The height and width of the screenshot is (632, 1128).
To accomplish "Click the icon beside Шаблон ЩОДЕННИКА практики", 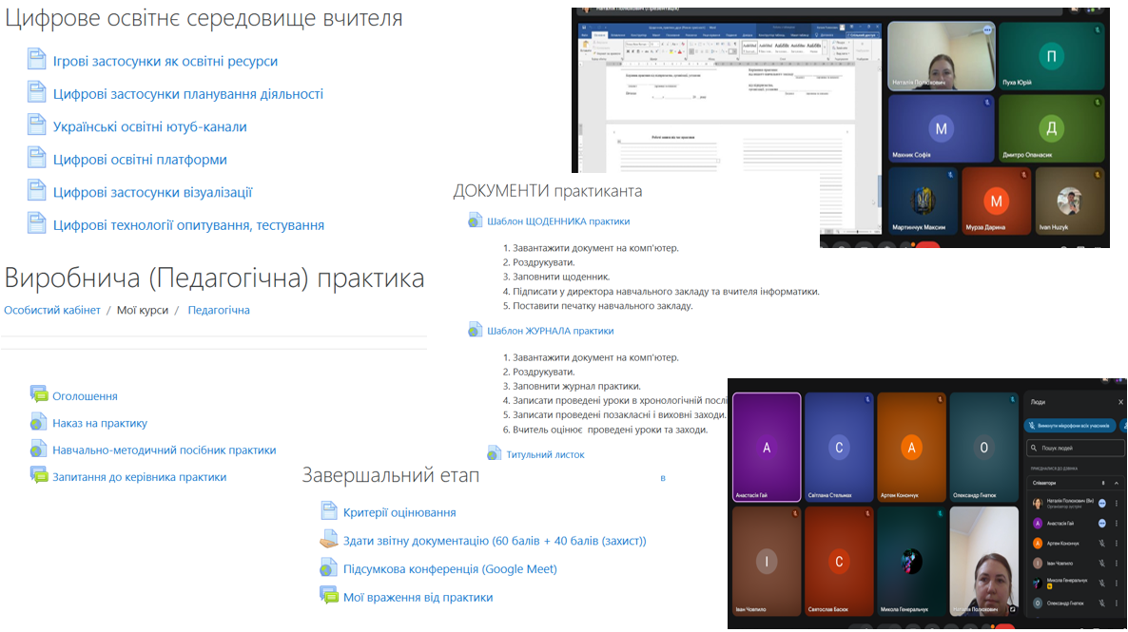I will point(476,220).
